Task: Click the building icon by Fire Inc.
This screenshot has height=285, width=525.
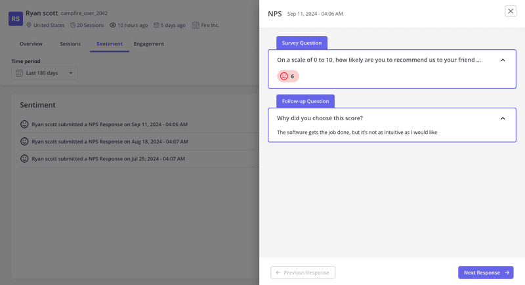Action: 195,25
